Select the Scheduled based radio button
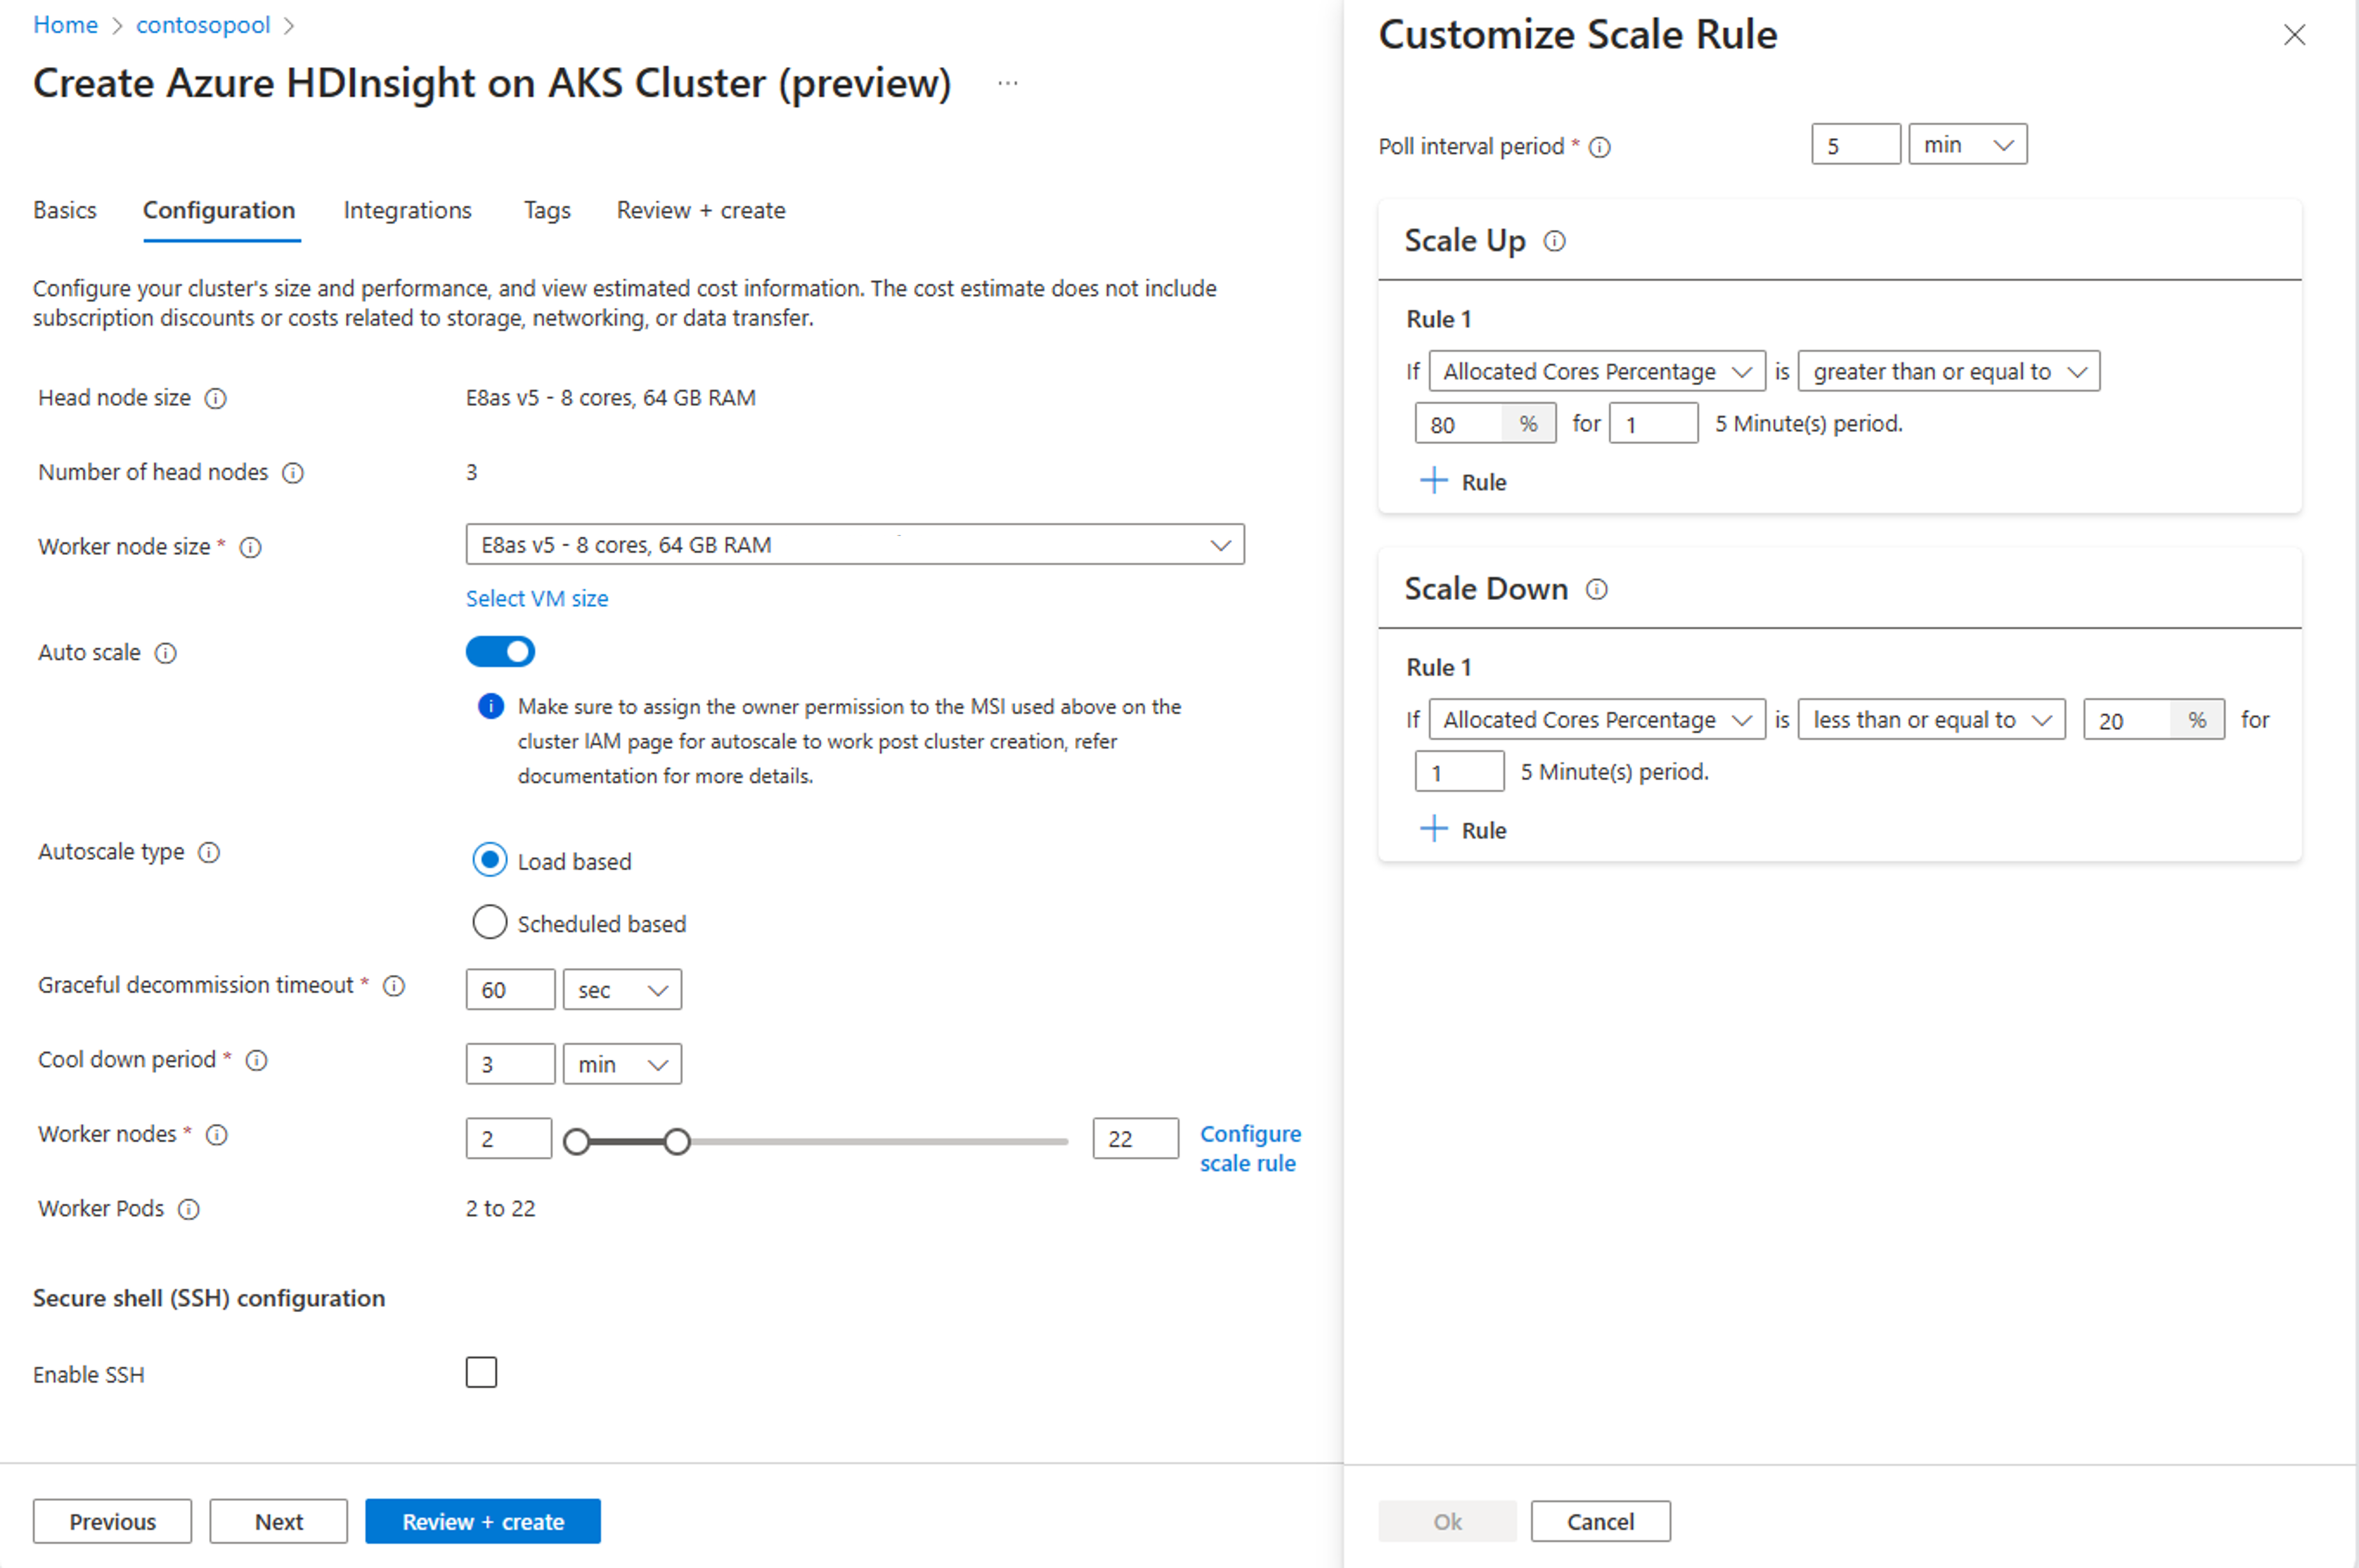 click(490, 922)
